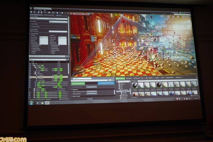The image size is (213, 142).
Task: Click the static folder icon in outliner
Action: click(x=36, y=72)
